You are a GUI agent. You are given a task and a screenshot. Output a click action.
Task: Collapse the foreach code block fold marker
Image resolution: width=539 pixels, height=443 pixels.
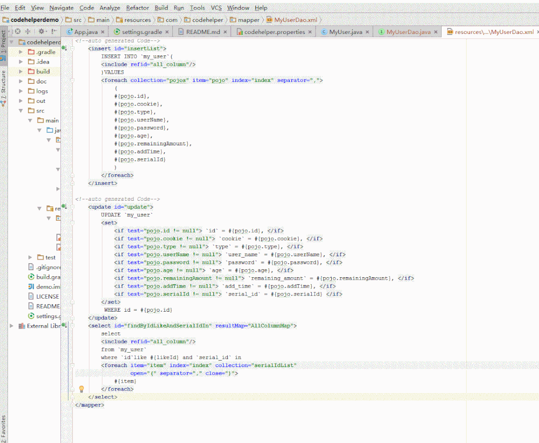click(73, 80)
